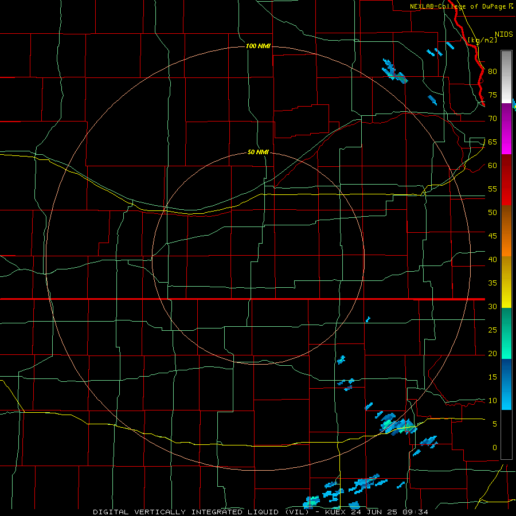Click the 50 value on the scale
The image size is (516, 516).
[492, 213]
